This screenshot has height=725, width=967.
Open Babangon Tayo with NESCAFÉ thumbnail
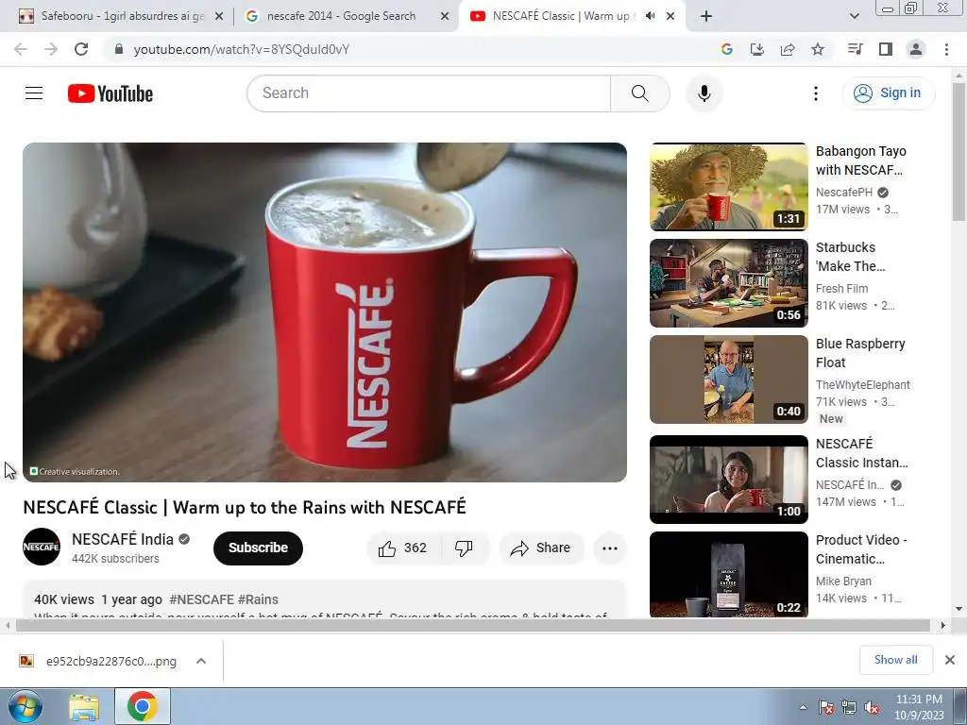pos(728,186)
